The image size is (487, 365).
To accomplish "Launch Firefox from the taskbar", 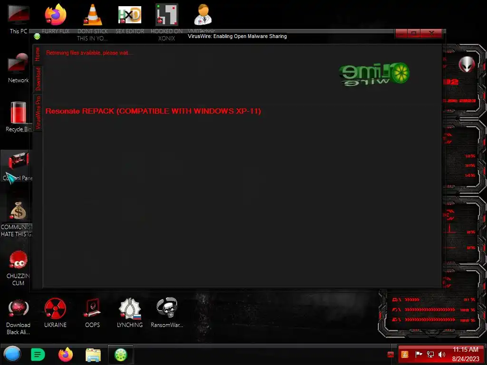I will pos(66,355).
